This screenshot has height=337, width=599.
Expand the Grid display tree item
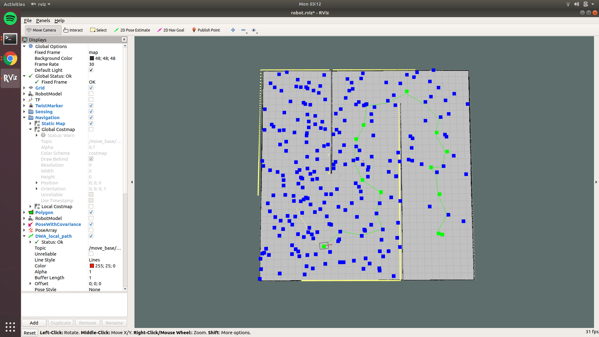coord(24,88)
